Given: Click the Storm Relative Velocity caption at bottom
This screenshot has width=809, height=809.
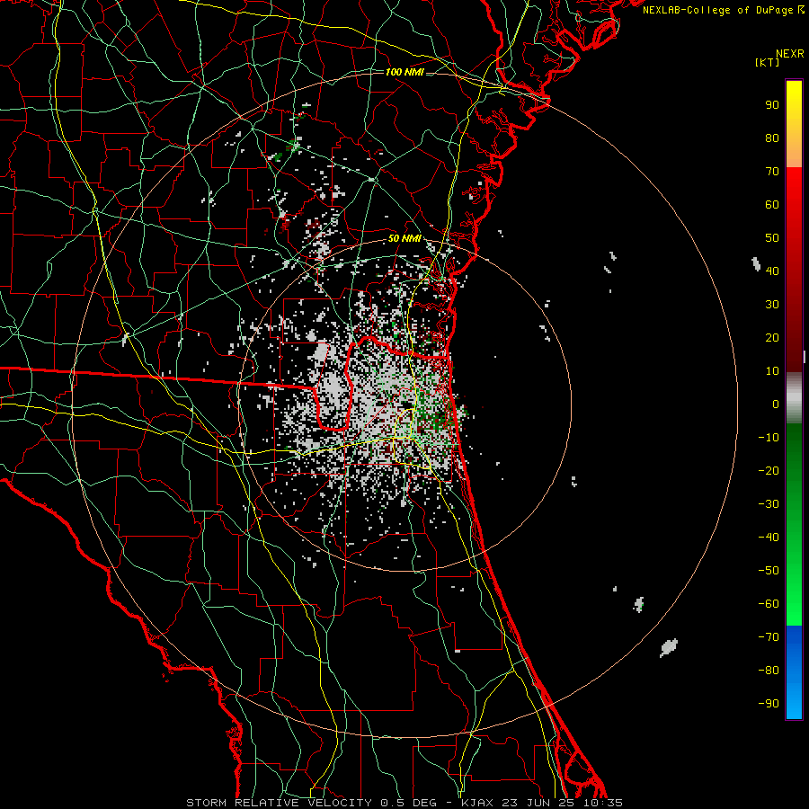Looking at the screenshot, I should (x=404, y=803).
